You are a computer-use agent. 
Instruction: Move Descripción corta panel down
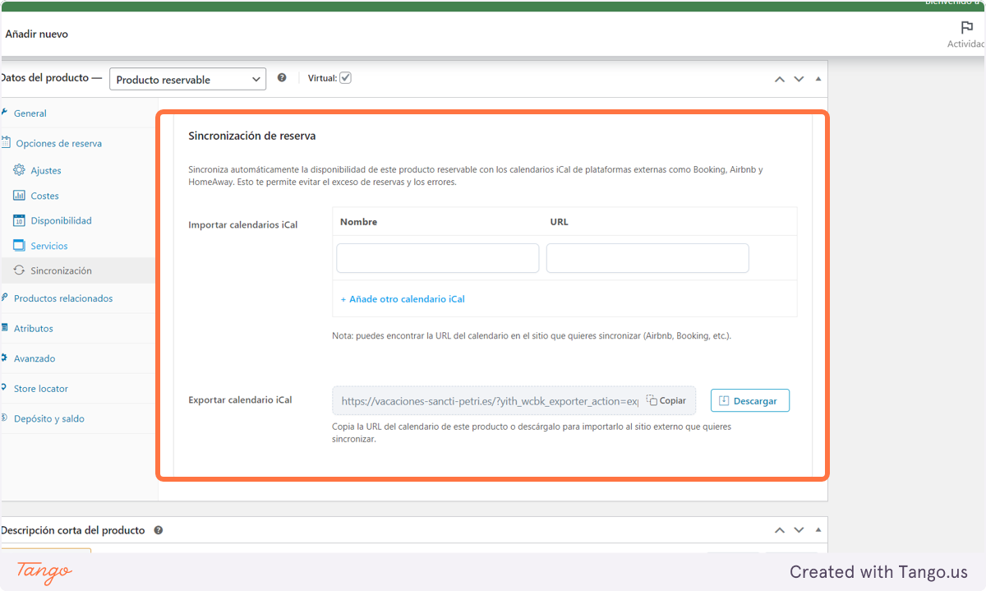[x=799, y=531]
